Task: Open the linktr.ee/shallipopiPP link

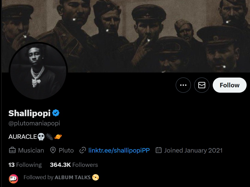Action: click(x=119, y=150)
